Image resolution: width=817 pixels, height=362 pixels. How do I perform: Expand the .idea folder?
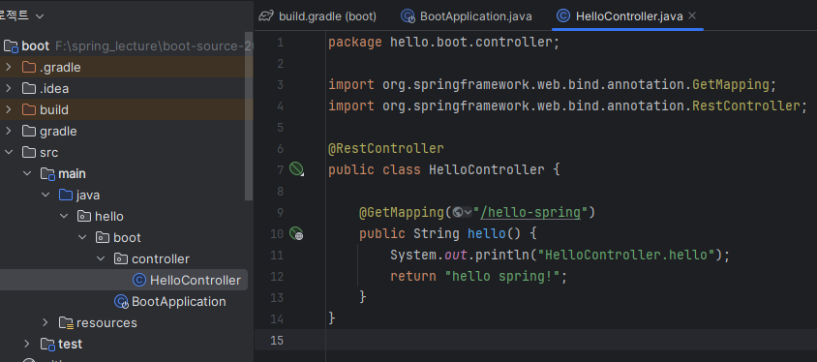pyautogui.click(x=9, y=88)
